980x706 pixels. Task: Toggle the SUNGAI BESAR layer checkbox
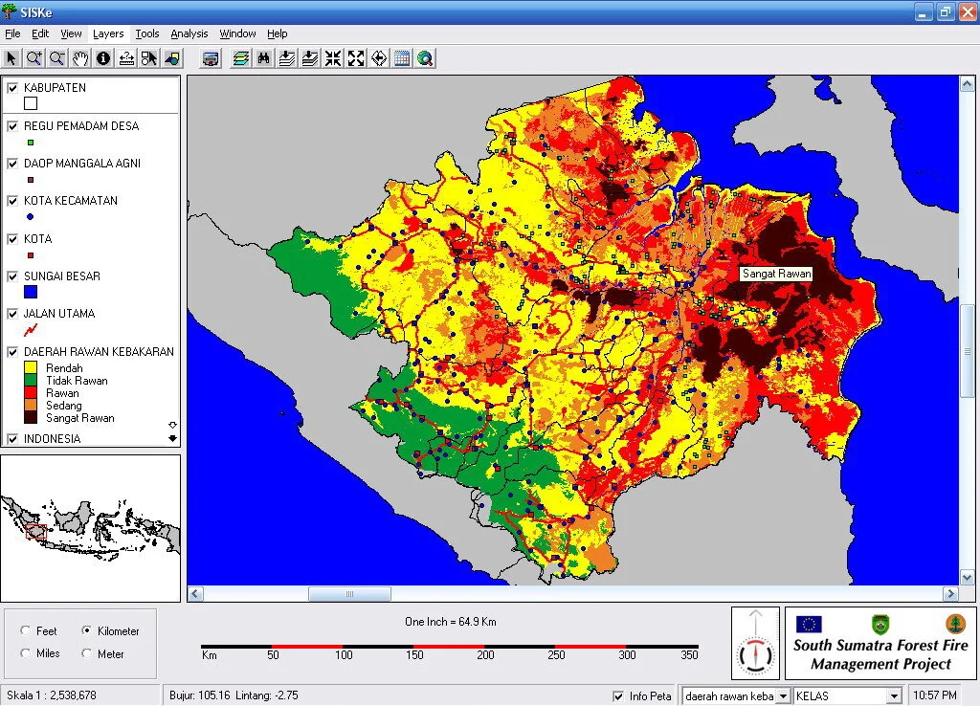tap(13, 276)
